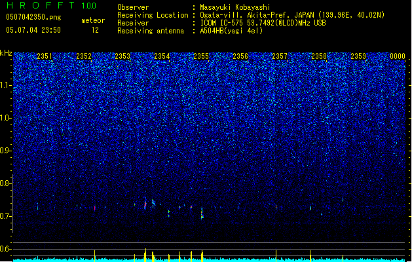Click location text Ogata-vill. Akita-Pref. JAPAN

click(x=257, y=15)
